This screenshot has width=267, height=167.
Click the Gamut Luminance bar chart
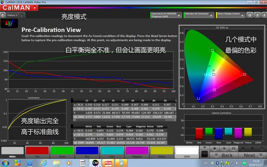click(x=223, y=127)
